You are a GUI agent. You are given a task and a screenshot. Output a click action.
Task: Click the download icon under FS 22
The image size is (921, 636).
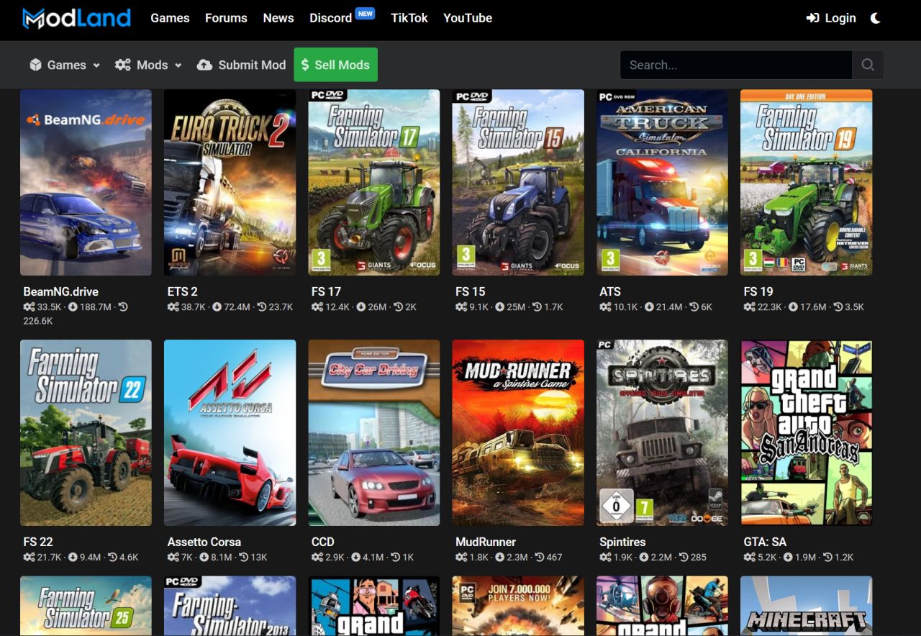[73, 558]
